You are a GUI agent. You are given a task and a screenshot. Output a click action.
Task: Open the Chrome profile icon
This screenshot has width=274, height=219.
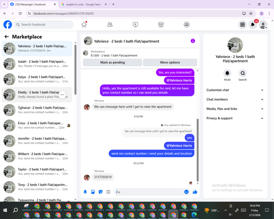point(261,14)
